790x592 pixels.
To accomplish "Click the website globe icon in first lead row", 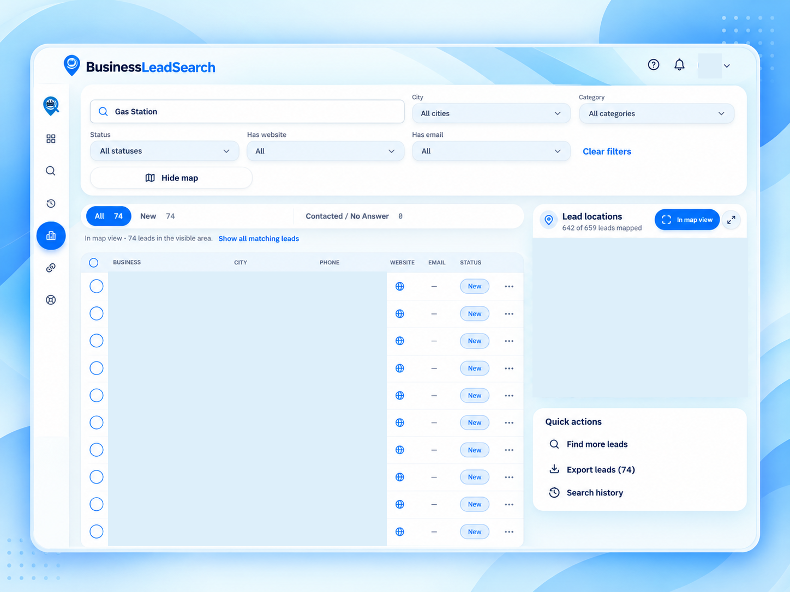I will (x=400, y=286).
